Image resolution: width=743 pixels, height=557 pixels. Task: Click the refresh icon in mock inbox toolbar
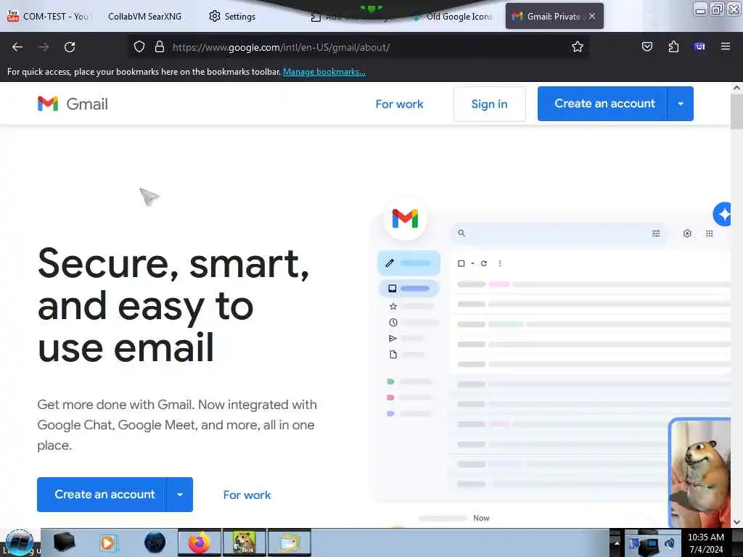point(484,263)
